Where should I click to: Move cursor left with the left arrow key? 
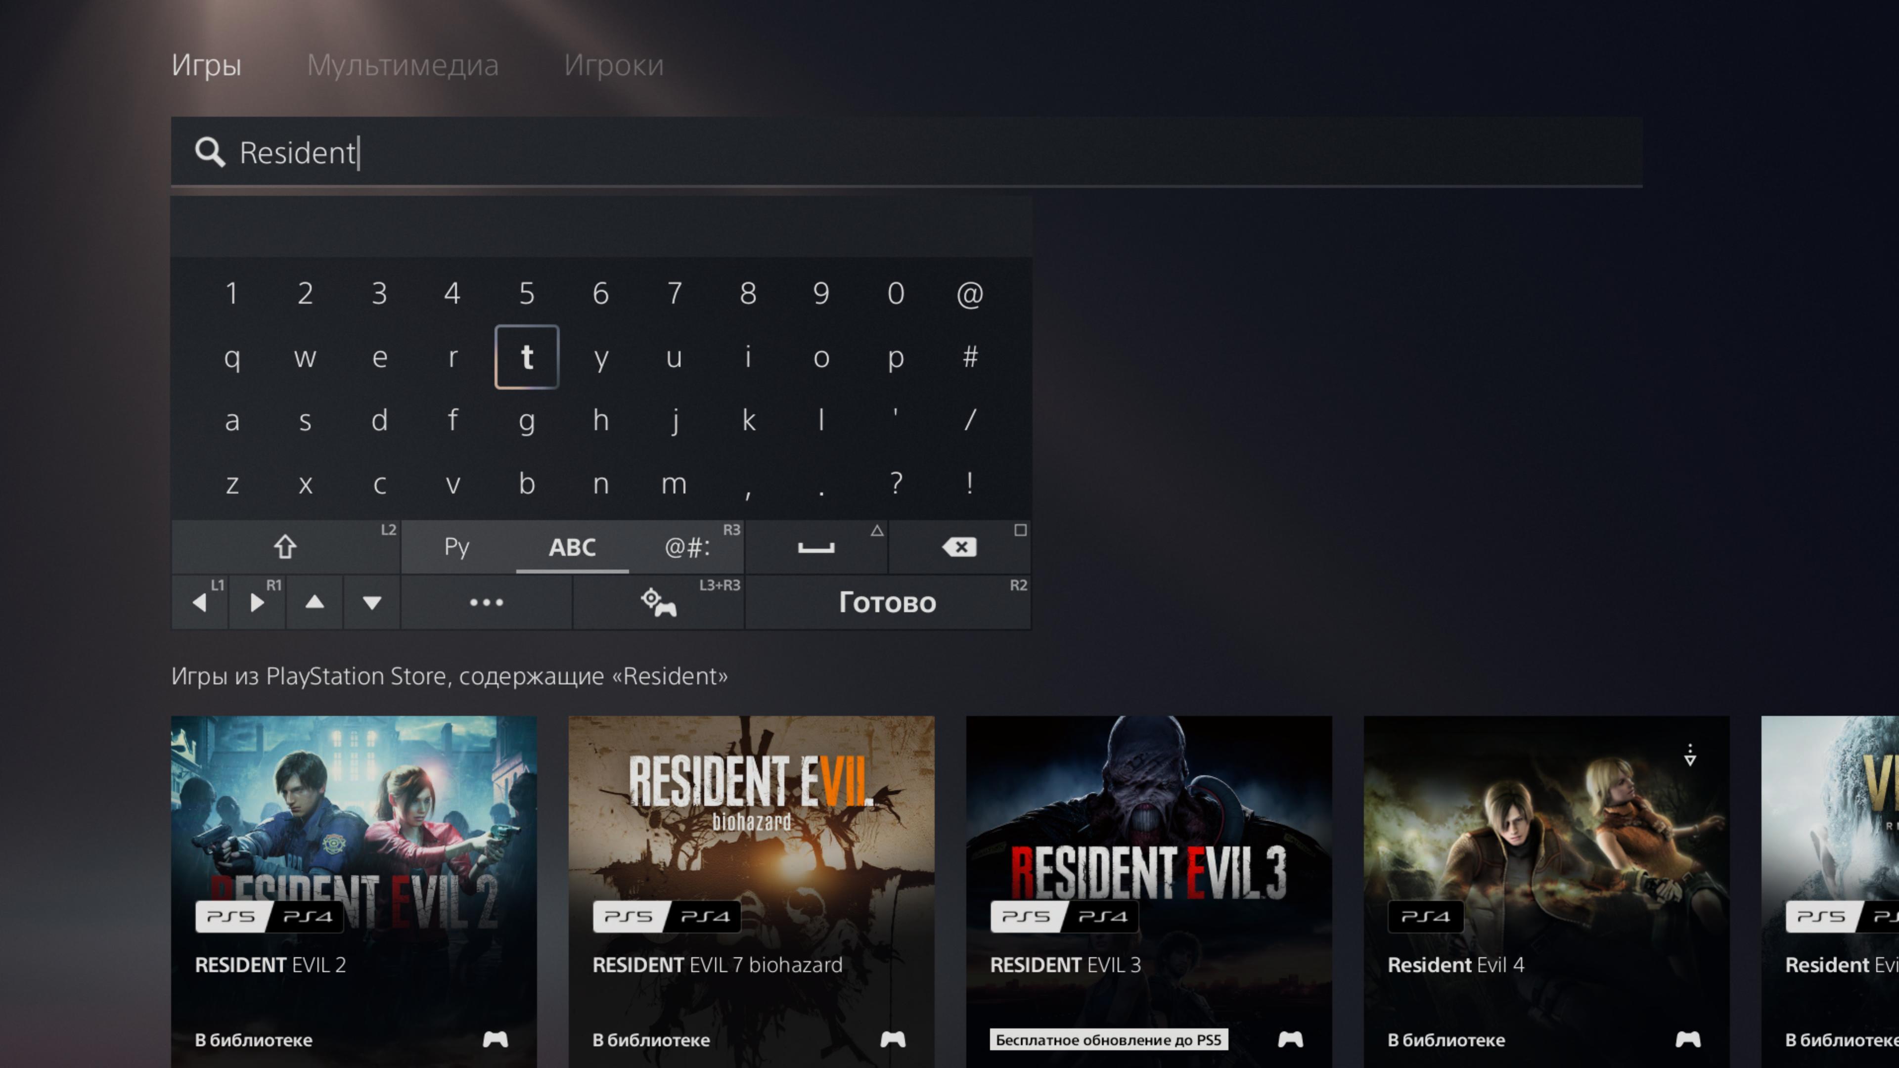(200, 602)
